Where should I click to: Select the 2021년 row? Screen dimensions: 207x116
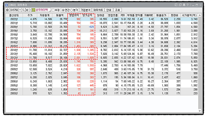[102, 23]
